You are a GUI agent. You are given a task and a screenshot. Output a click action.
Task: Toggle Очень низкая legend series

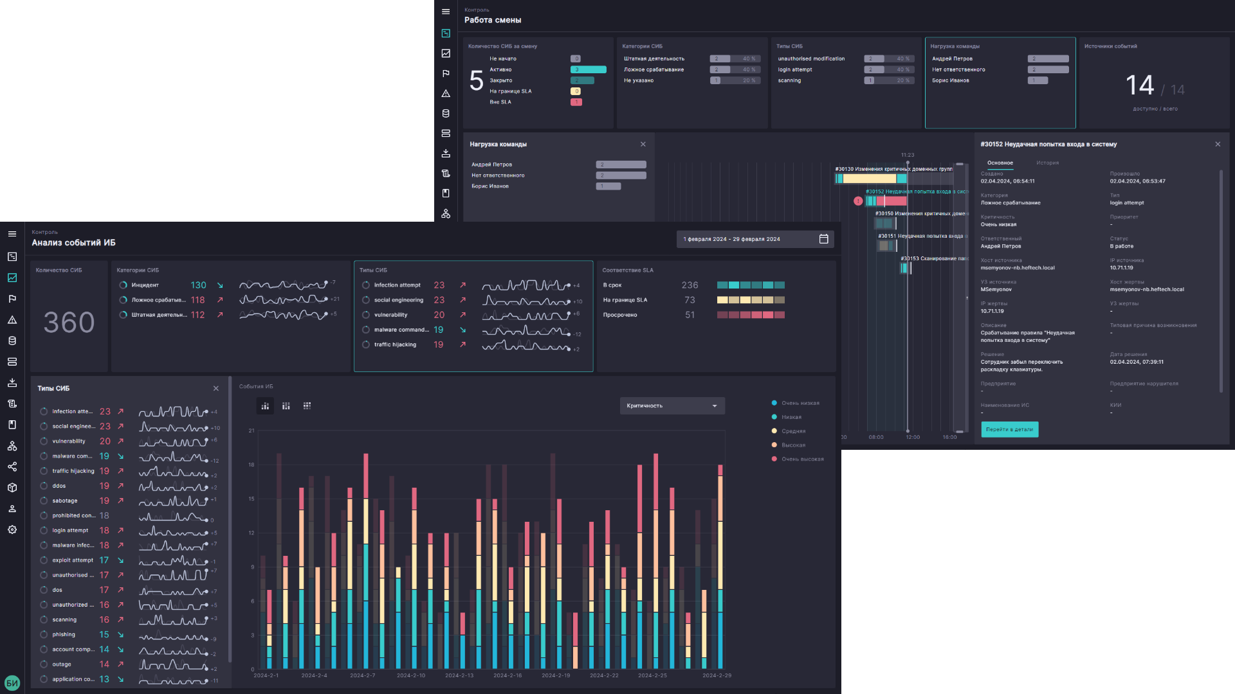coord(796,403)
